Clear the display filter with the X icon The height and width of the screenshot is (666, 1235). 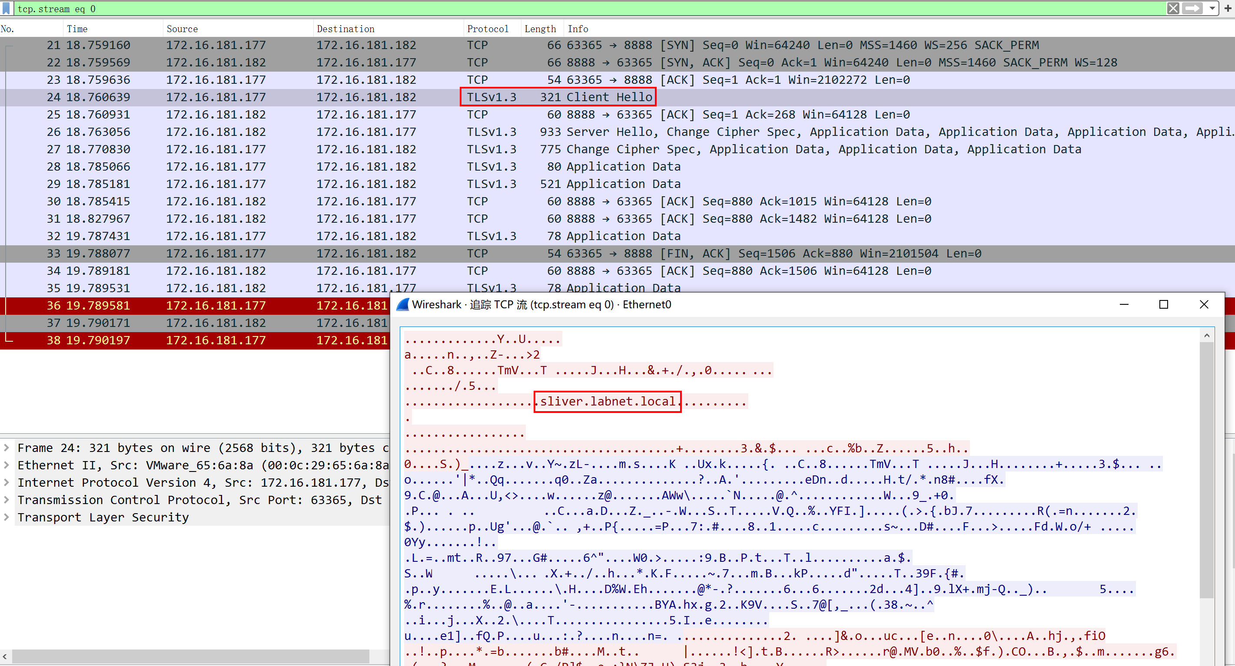pyautogui.click(x=1173, y=8)
